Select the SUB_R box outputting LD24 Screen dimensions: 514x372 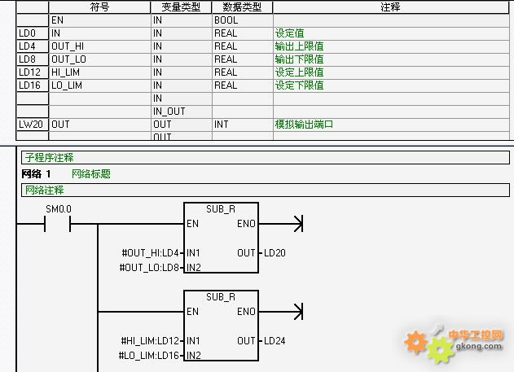coord(221,326)
